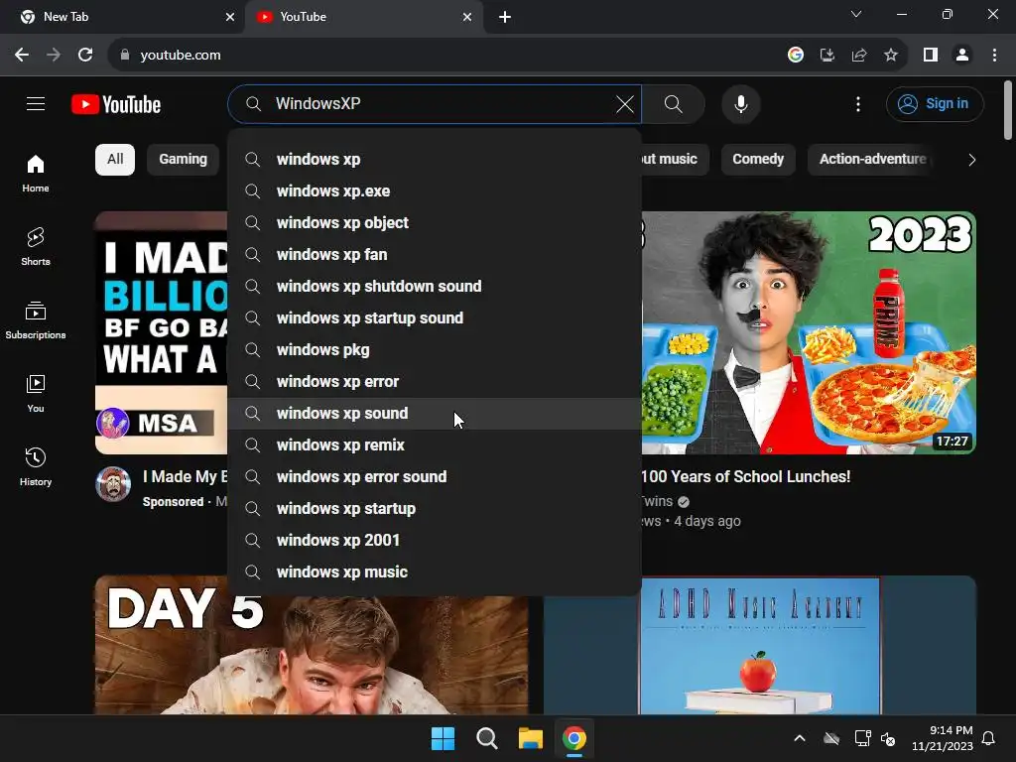The width and height of the screenshot is (1016, 762).
Task: Go back to the previous page
Action: 22,56
